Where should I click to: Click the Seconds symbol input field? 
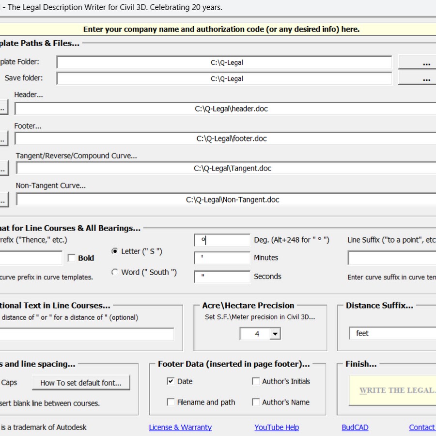pos(222,277)
